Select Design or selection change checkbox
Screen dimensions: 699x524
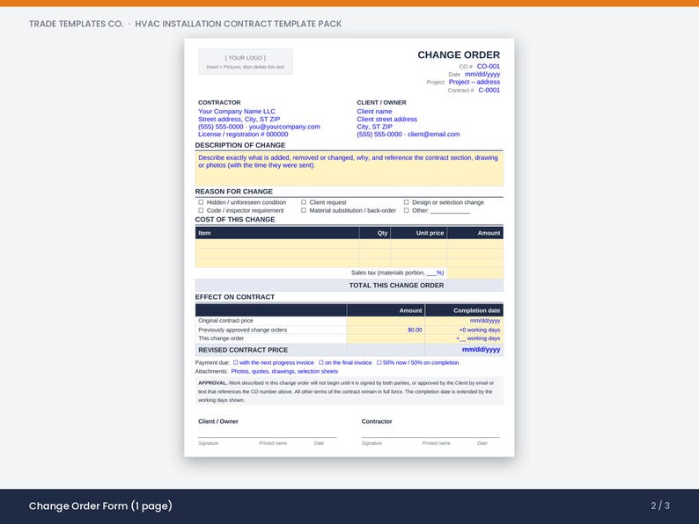coord(406,202)
